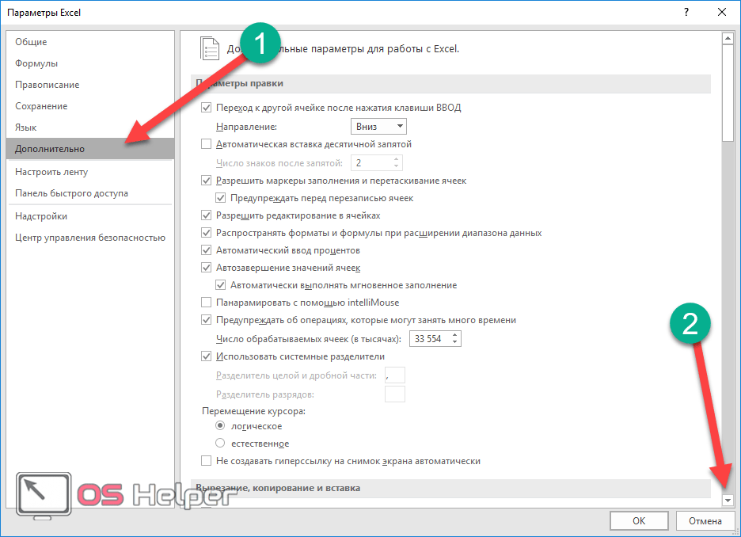Image resolution: width=741 pixels, height=537 pixels.
Task: Decrease Число знаков после запятой value
Action: [397, 166]
